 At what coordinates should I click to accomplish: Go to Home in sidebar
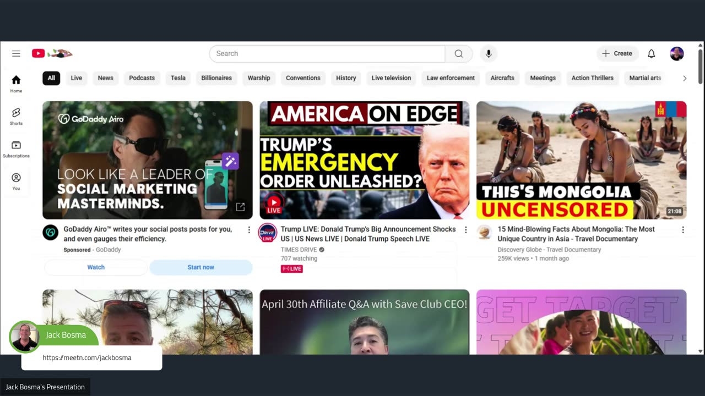tap(16, 84)
